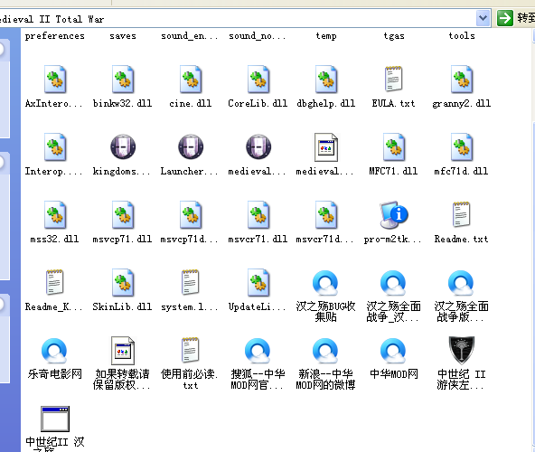Click the Medieval II Total War address field
This screenshot has width=535, height=452.
238,18
